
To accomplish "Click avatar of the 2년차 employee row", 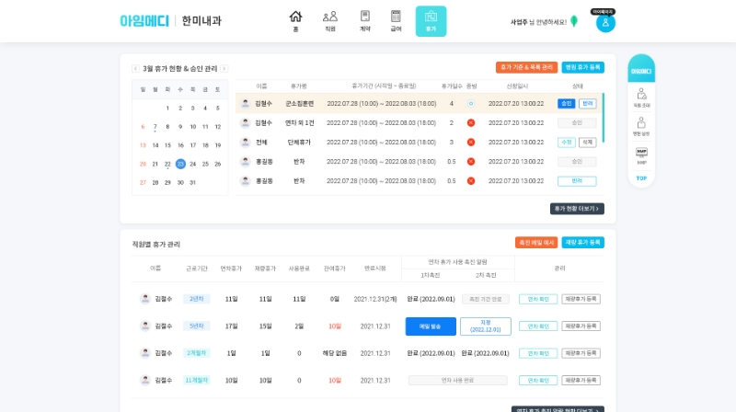I will 145,299.
